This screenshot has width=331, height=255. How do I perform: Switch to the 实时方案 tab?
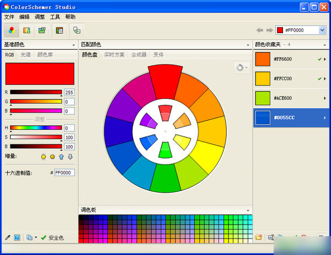(x=114, y=55)
